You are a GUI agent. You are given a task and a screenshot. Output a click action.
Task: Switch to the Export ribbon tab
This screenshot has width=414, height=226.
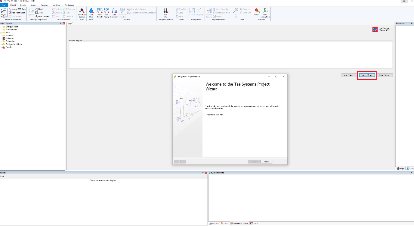tap(33, 5)
